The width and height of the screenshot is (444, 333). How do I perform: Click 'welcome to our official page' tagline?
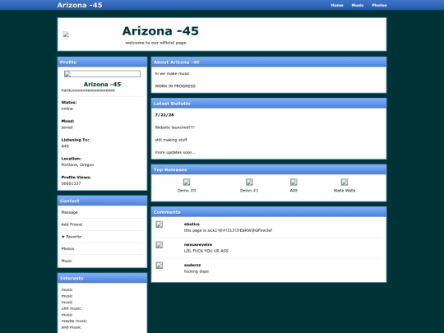click(155, 43)
